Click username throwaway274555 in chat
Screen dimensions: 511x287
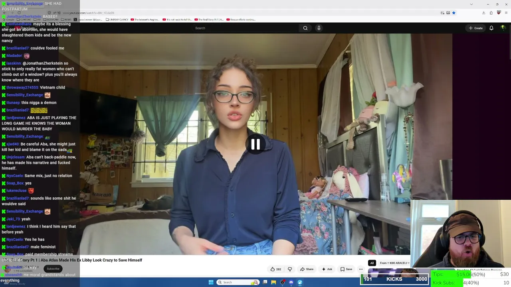(22, 88)
